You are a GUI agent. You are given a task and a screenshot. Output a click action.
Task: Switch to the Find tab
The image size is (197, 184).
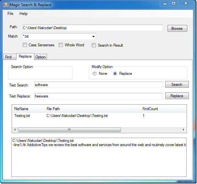tap(9, 57)
